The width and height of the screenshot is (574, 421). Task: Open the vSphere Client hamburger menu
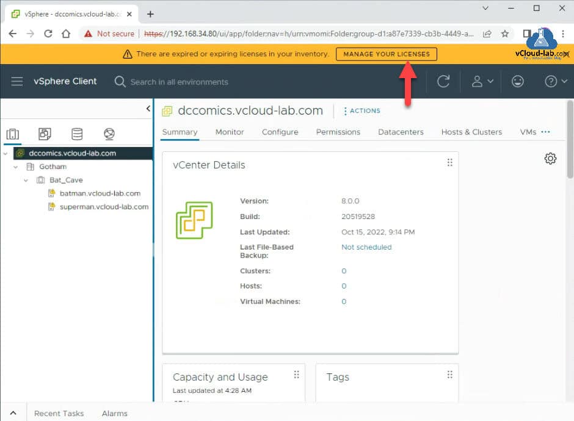pos(17,81)
